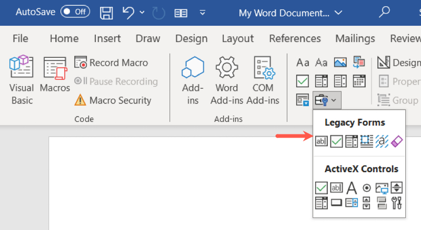
Task: Select the Layout tab
Action: pos(238,39)
